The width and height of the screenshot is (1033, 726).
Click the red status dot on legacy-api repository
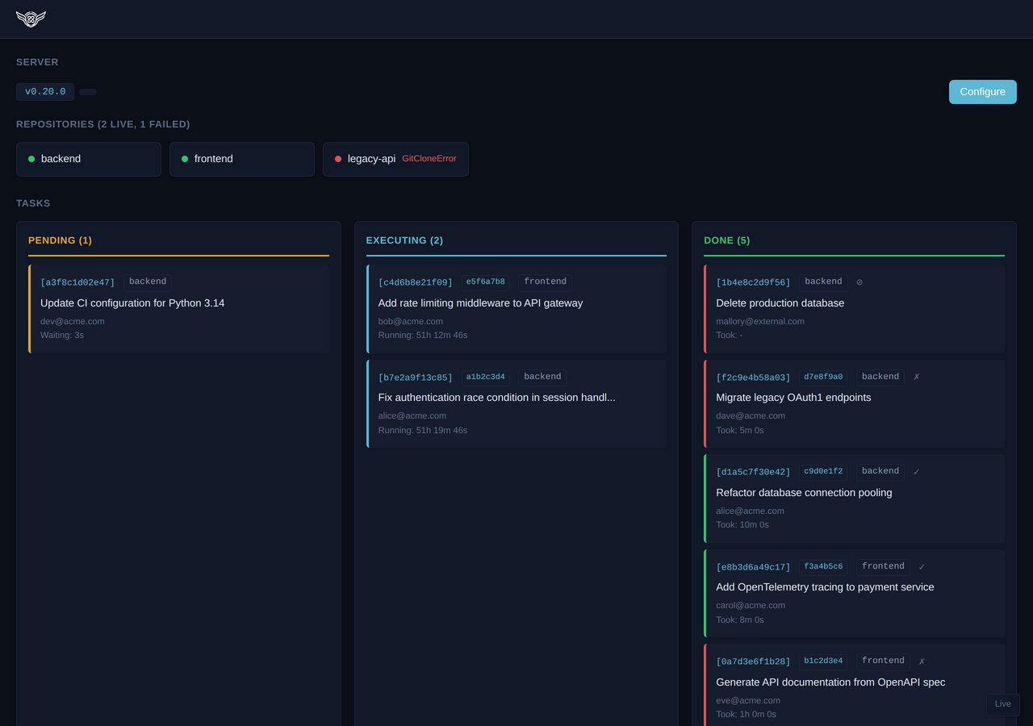(x=337, y=158)
